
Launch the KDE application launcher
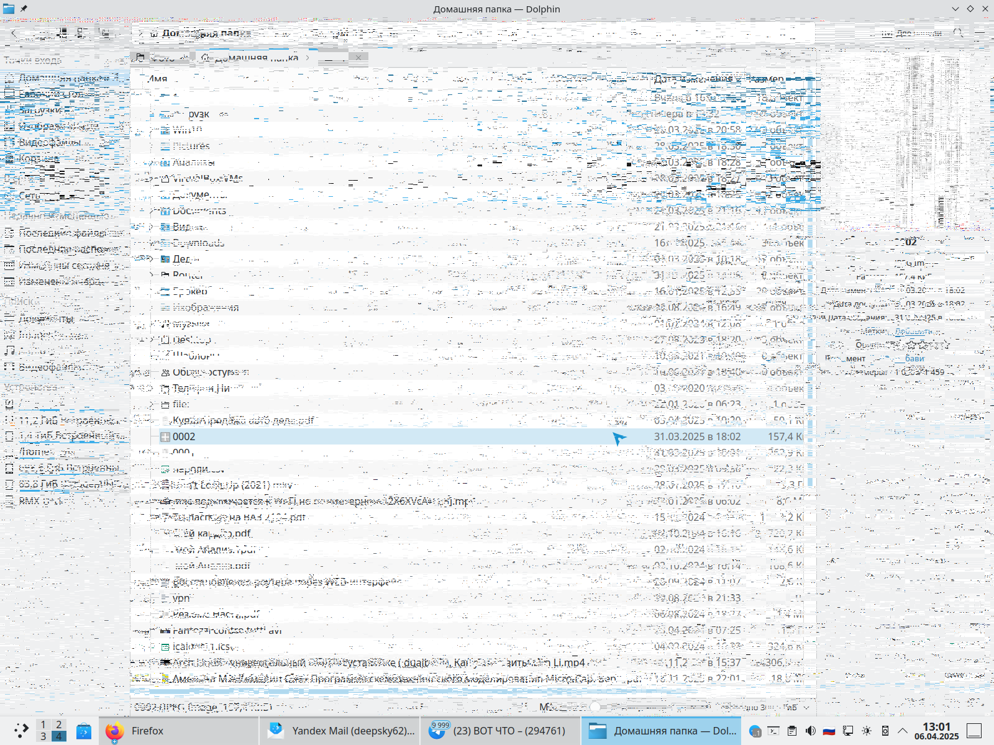coord(21,731)
